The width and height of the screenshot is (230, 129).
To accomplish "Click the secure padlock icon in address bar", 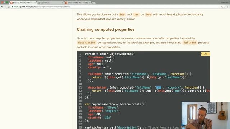I will (13, 6).
